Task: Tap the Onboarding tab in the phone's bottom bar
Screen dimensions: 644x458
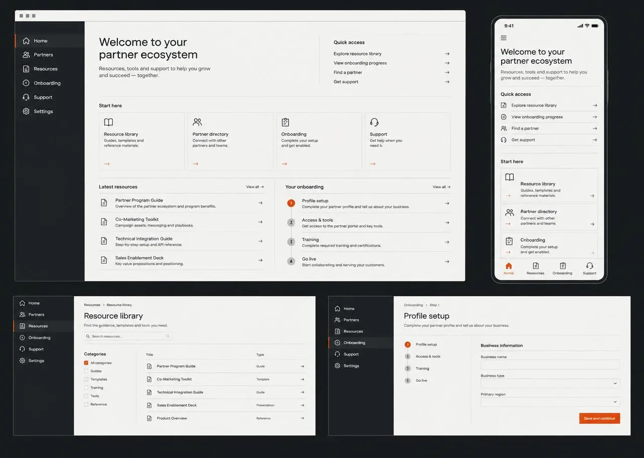Action: (562, 269)
